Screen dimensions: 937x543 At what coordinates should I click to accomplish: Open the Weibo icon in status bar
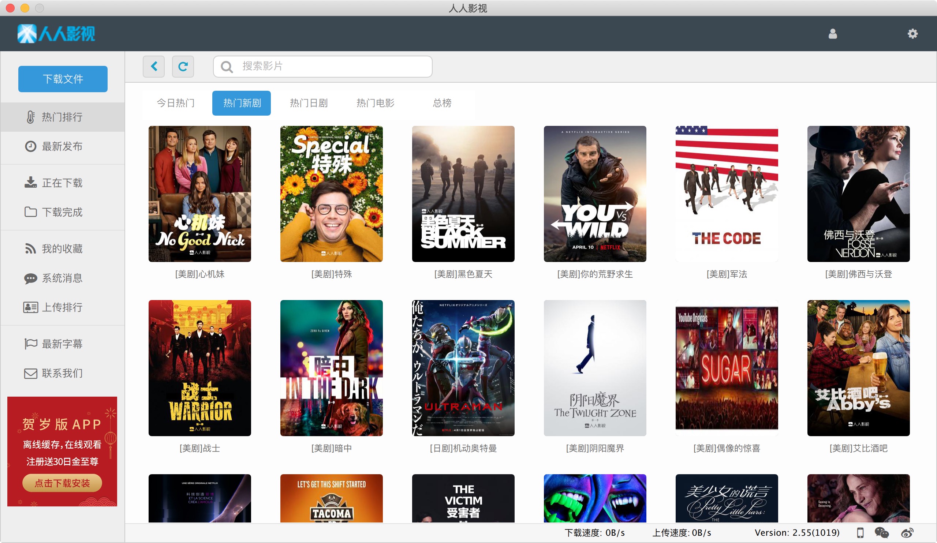(907, 533)
